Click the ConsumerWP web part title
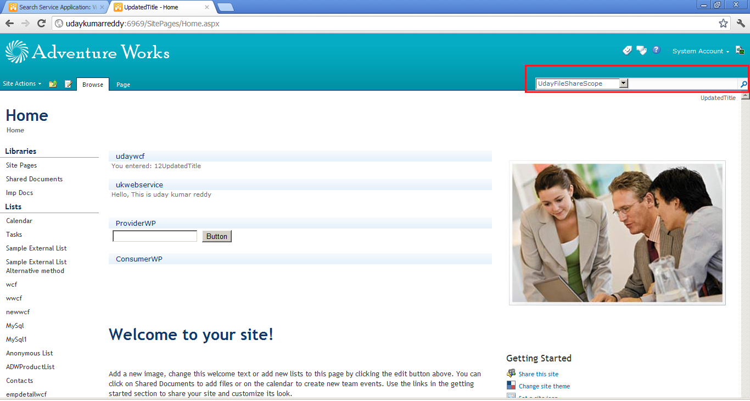 pyautogui.click(x=139, y=259)
